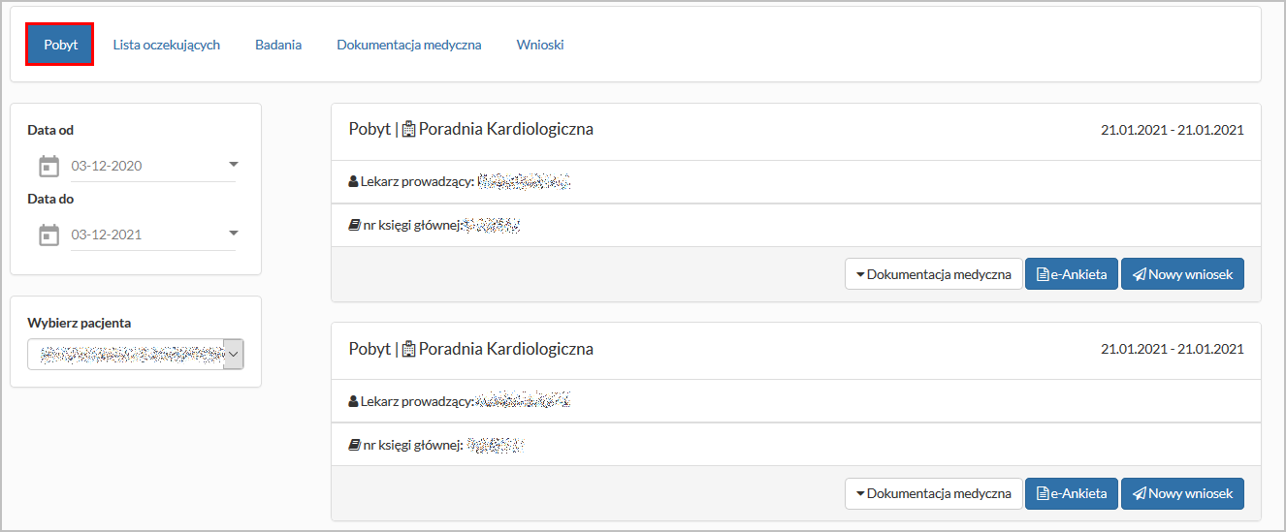Switch to the Lista oczekujących tab
Image resolution: width=1286 pixels, height=532 pixels.
pyautogui.click(x=167, y=45)
